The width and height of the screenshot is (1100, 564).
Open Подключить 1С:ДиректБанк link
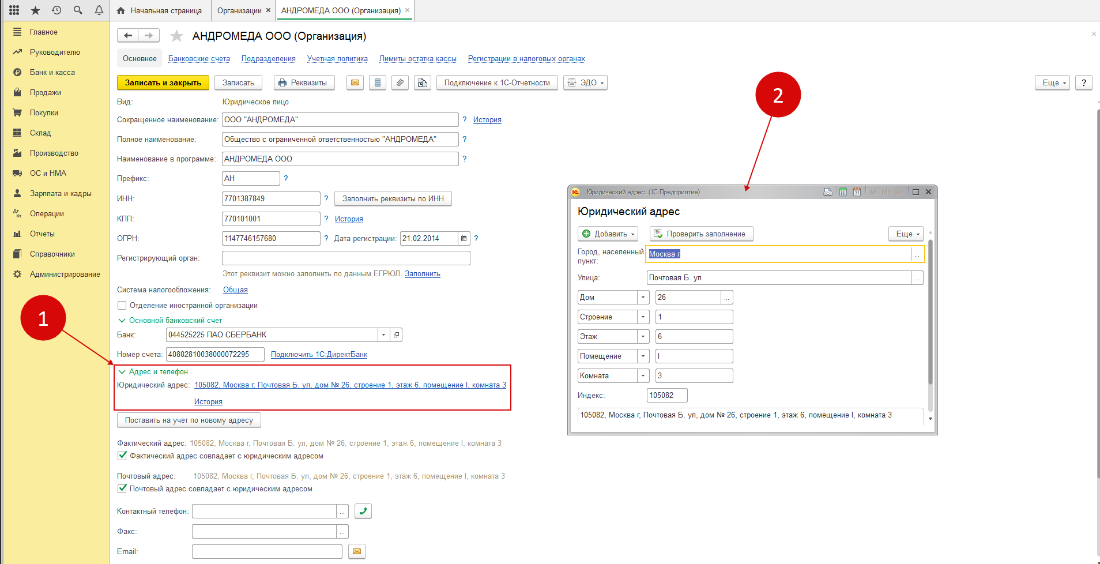(319, 355)
